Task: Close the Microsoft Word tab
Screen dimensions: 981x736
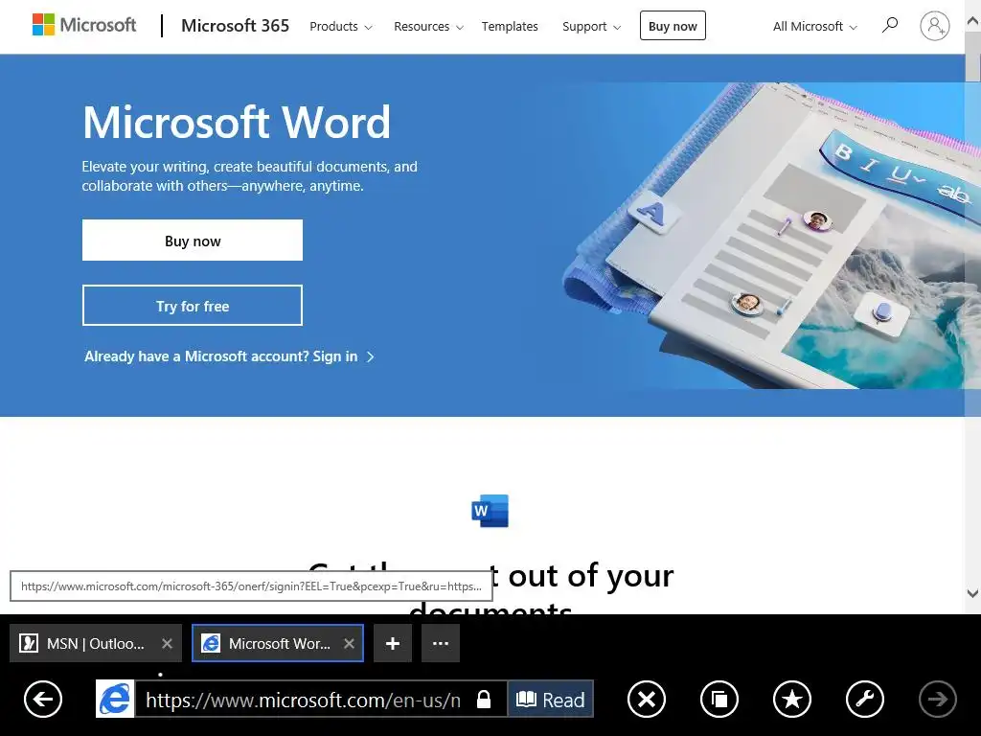Action: 349,643
